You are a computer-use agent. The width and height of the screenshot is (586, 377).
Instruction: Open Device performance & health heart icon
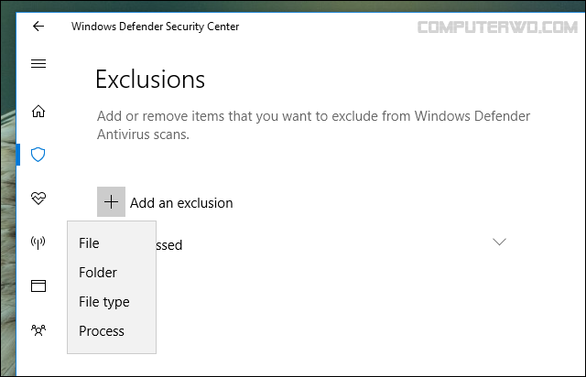38,198
